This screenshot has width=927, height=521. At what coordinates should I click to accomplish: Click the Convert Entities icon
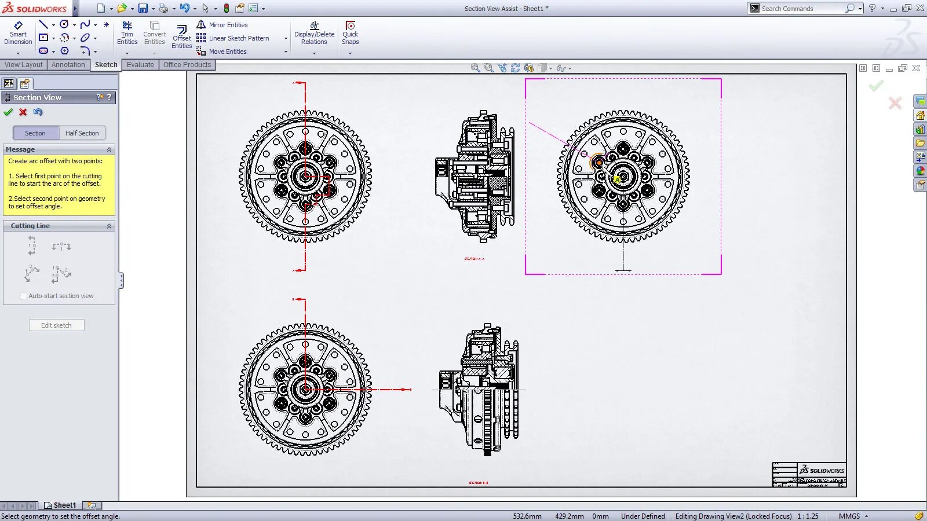(x=154, y=33)
